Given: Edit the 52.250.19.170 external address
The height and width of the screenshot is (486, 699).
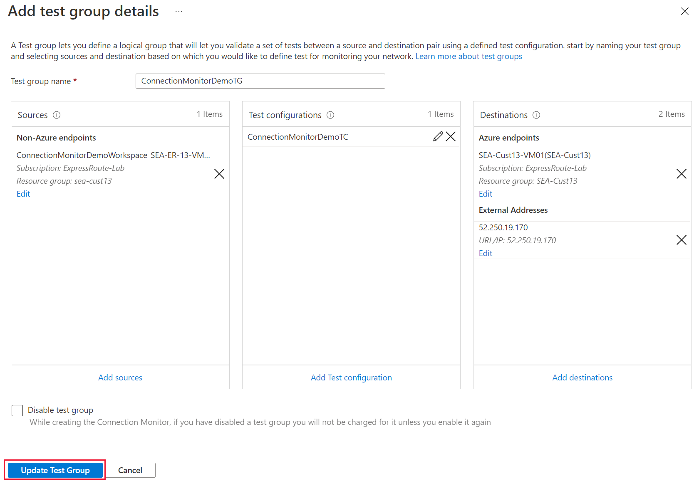Looking at the screenshot, I should coord(485,253).
